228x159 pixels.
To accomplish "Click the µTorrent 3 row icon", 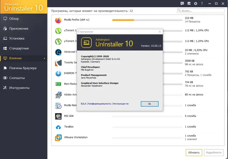I will point(58,42).
